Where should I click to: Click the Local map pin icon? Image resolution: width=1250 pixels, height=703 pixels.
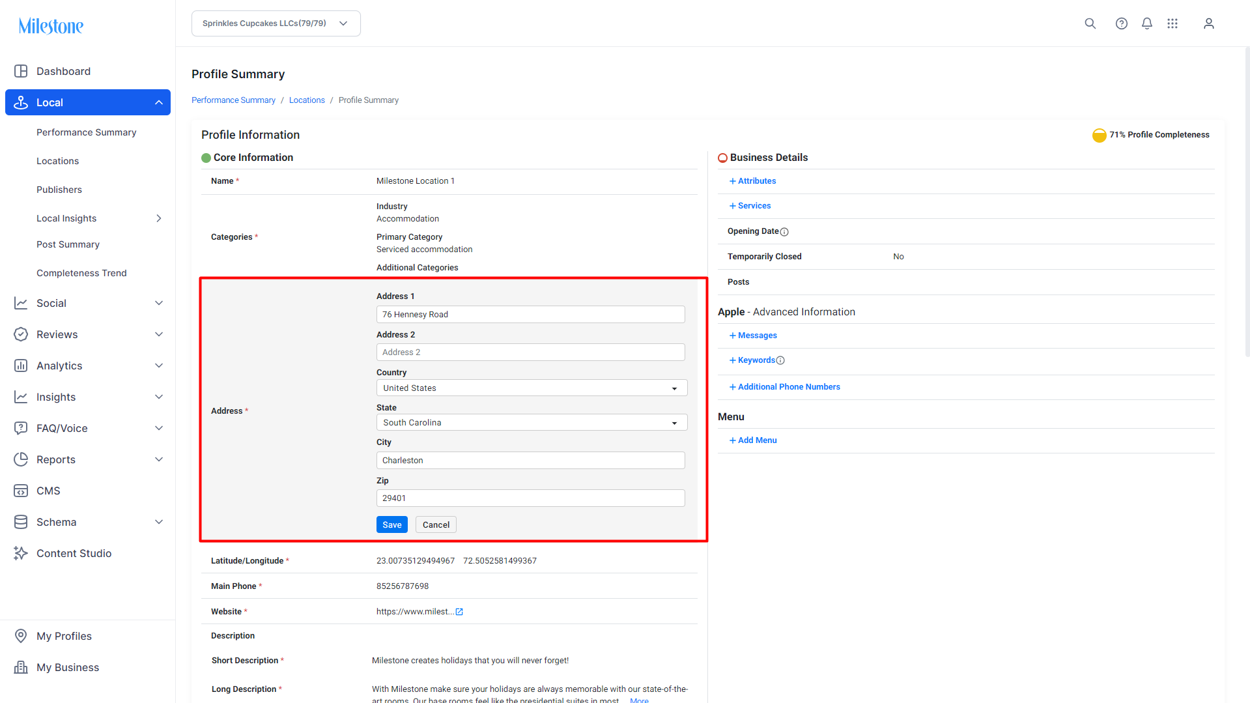coord(21,102)
